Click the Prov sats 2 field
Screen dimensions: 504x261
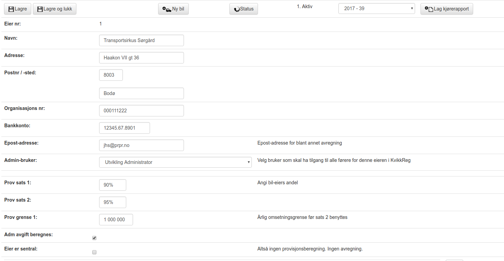tap(113, 202)
